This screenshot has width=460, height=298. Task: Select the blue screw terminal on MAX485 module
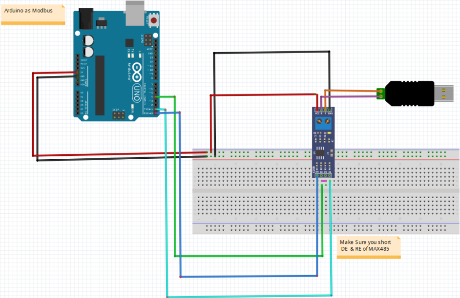pos(324,123)
